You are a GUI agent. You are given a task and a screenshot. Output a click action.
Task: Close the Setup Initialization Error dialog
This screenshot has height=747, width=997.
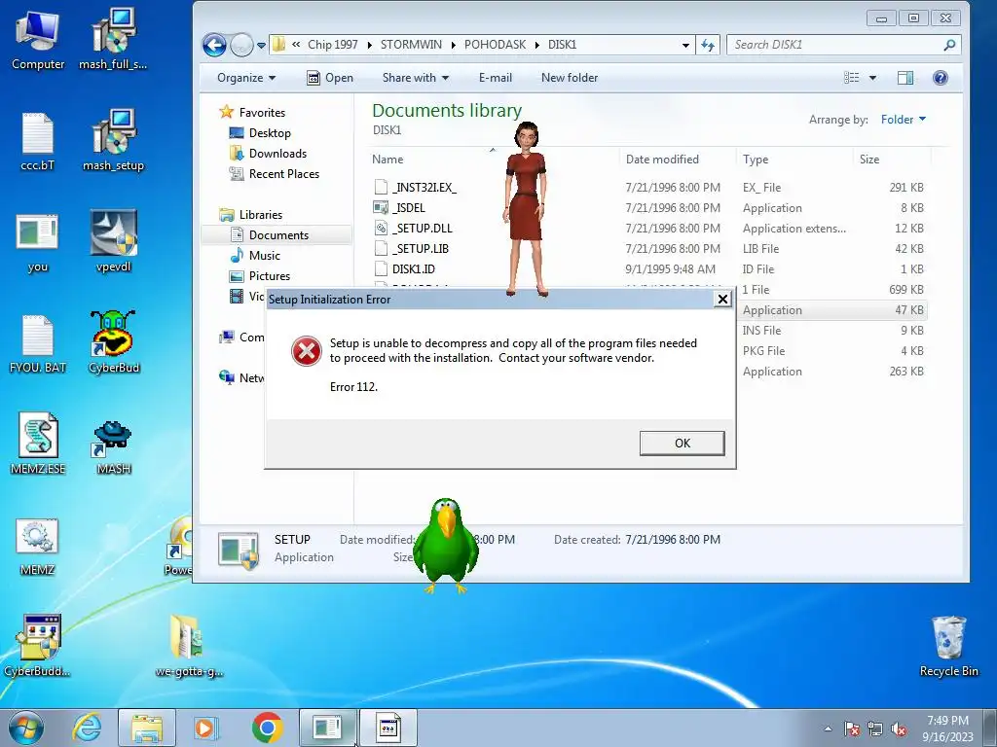[722, 300]
